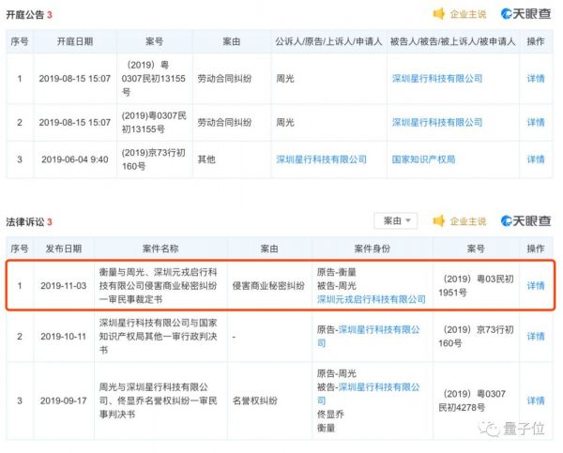The height and width of the screenshot is (453, 563).
Task: Open 详情 for 国家知识产权局 hearing row
Action: 535,159
